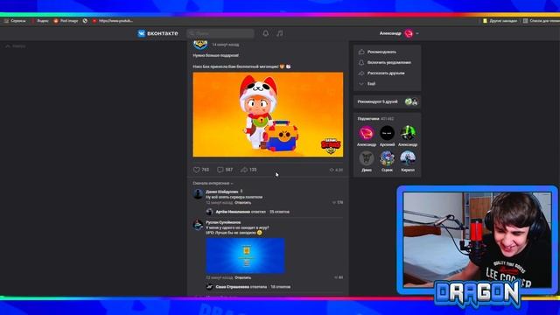
Task: Expand the 18 replies thread
Action: coord(280,287)
